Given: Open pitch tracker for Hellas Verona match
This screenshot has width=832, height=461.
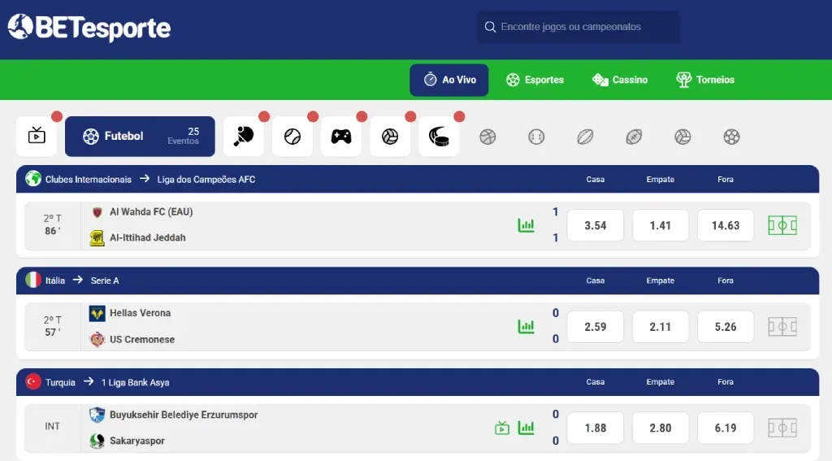Looking at the screenshot, I should [782, 327].
